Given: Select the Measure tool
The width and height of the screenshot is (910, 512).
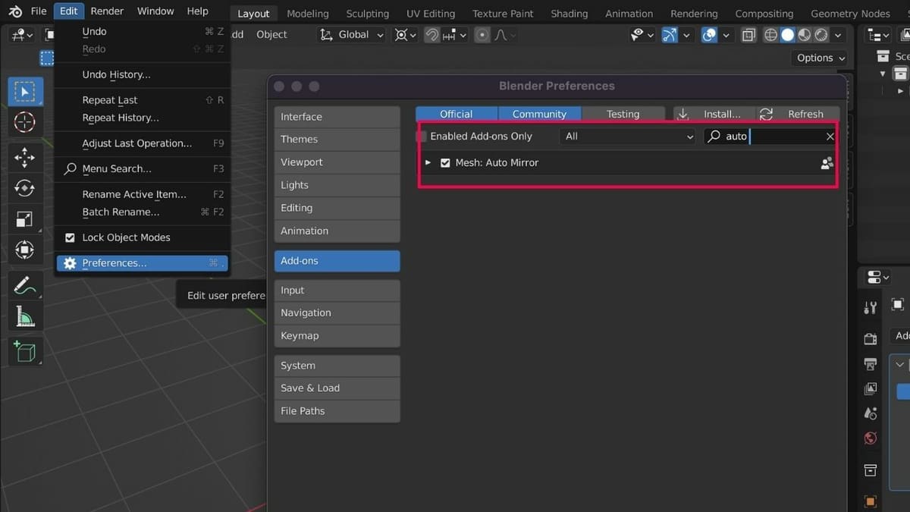Looking at the screenshot, I should [x=25, y=315].
